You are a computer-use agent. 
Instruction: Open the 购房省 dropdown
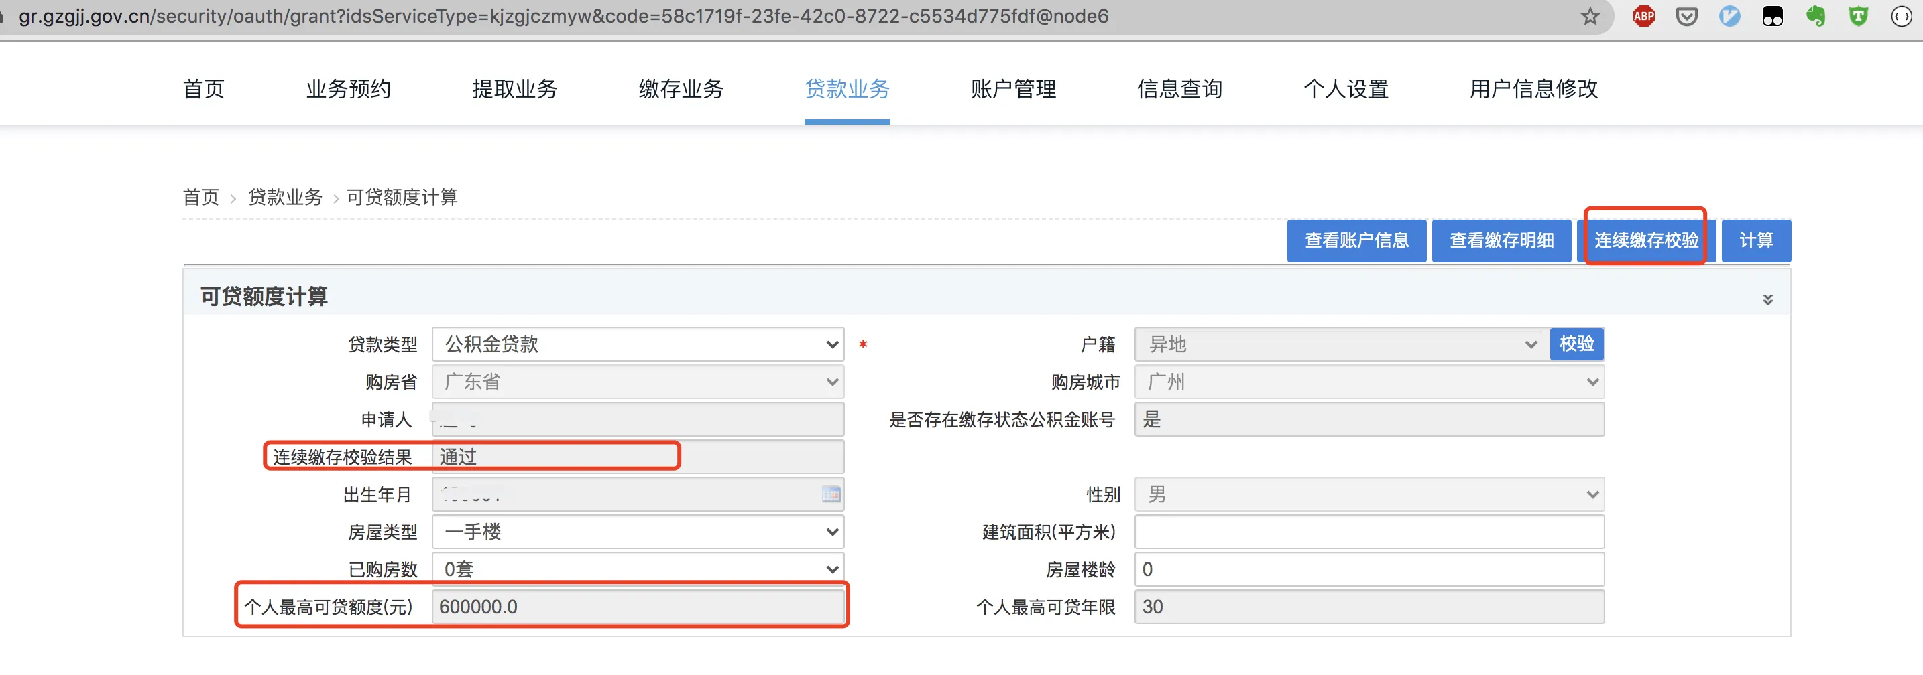(x=638, y=382)
